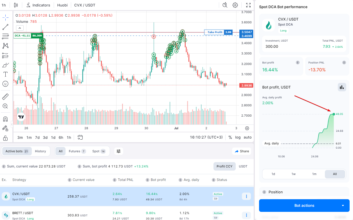
Task: Open the Indicators menu
Action: click(x=38, y=5)
